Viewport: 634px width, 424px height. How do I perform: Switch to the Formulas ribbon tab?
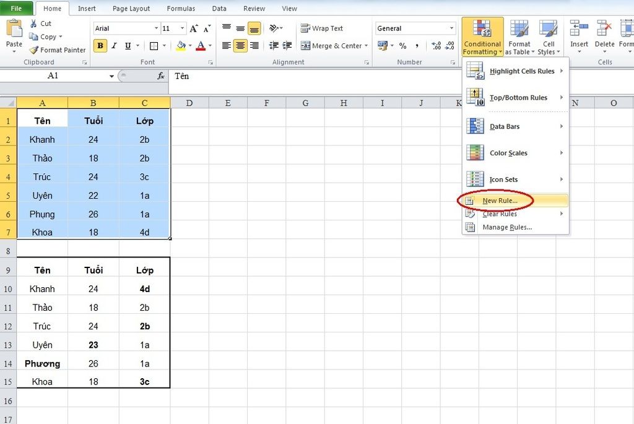tap(181, 9)
